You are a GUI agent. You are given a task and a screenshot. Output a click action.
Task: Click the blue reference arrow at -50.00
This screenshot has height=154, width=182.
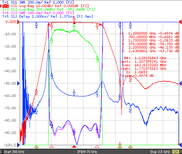18,84
